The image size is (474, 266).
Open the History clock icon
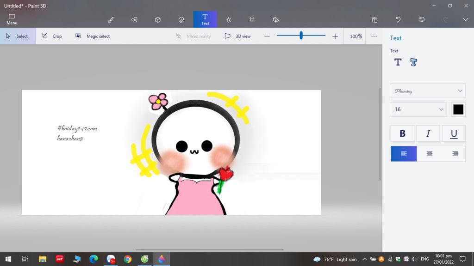tap(422, 20)
